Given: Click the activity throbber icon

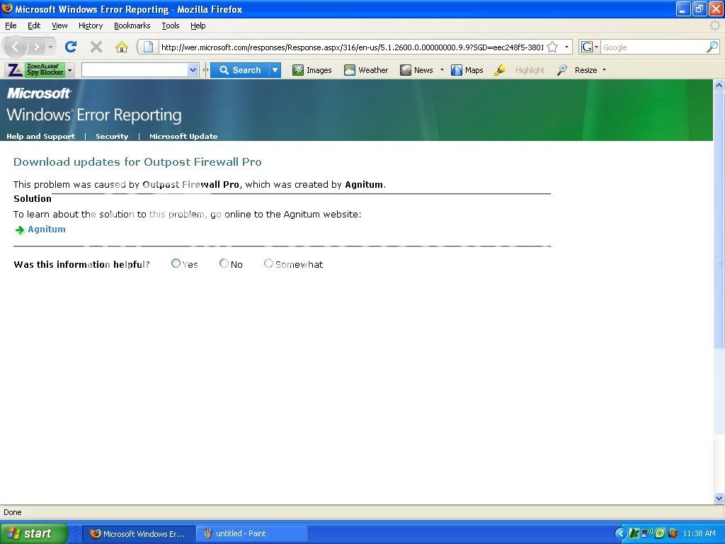Looking at the screenshot, I should [715, 26].
